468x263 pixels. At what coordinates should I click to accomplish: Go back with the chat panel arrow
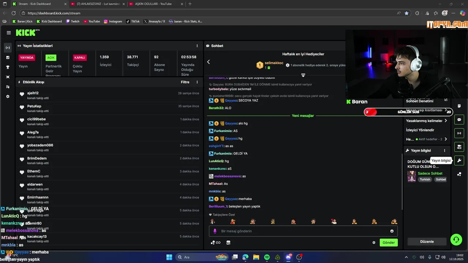coord(208,62)
